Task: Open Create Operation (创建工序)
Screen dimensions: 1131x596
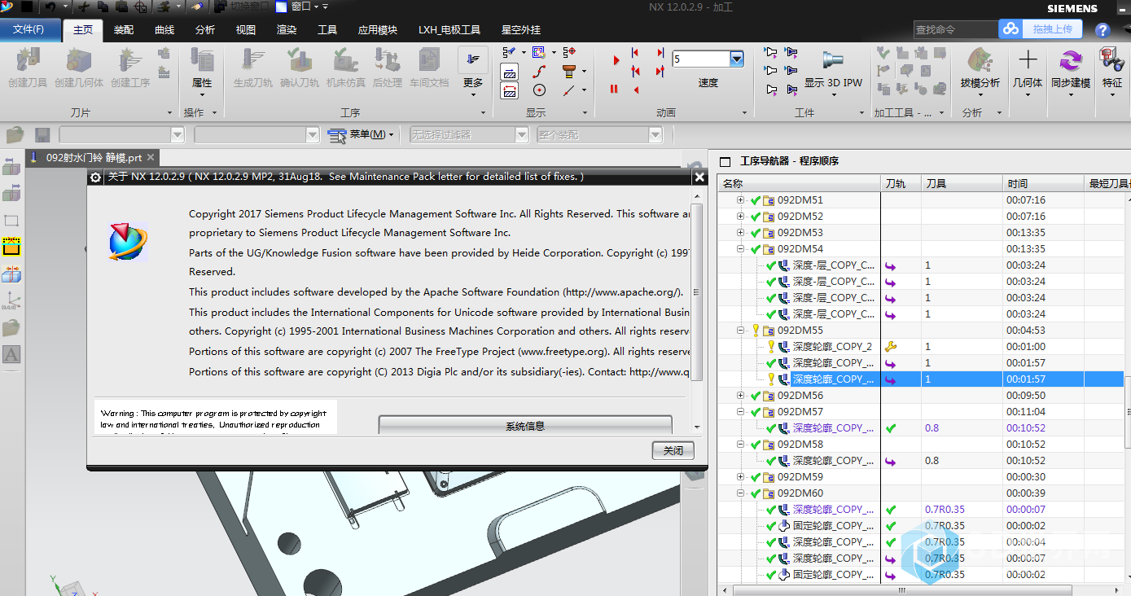Action: point(130,68)
